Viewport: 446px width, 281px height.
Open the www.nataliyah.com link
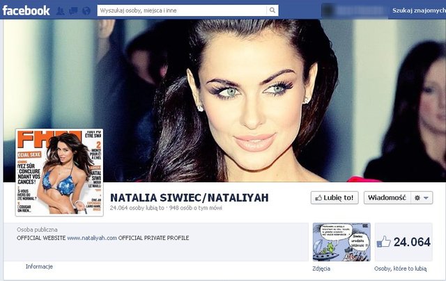tap(92, 238)
